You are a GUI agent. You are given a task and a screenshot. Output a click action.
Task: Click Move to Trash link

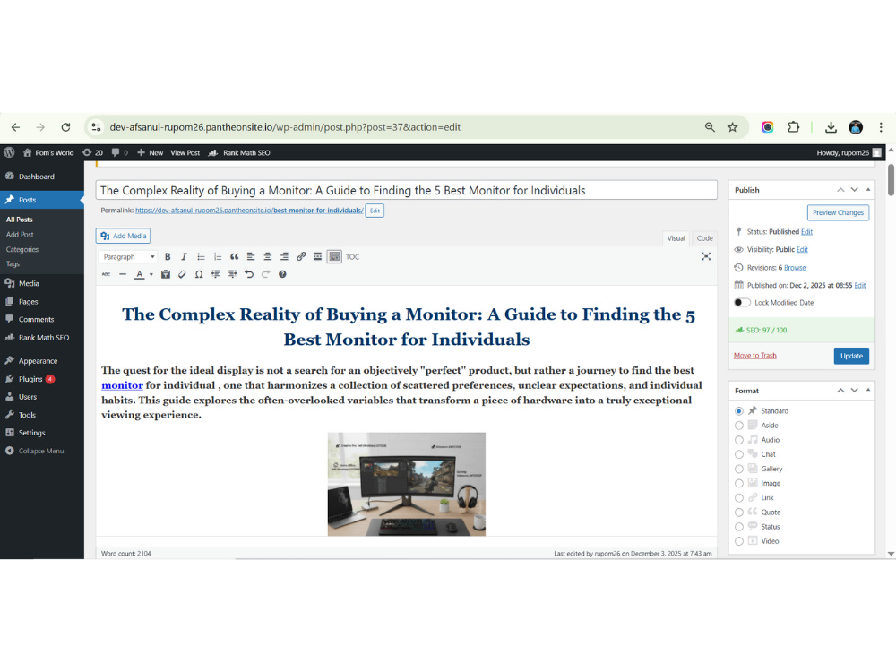point(754,356)
